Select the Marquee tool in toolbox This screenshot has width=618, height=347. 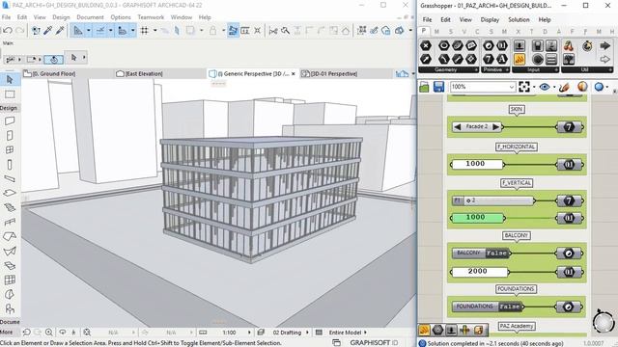(10, 94)
